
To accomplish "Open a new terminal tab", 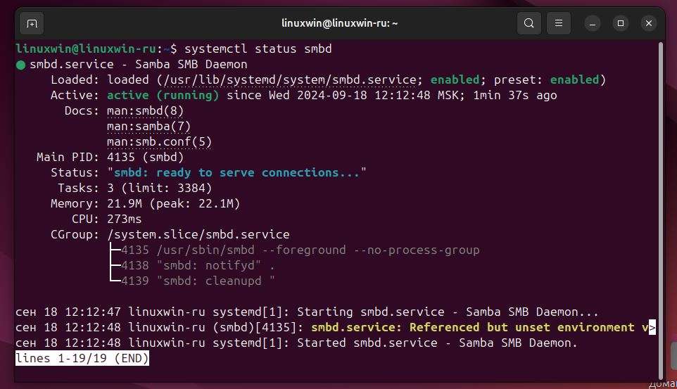I will (x=32, y=23).
